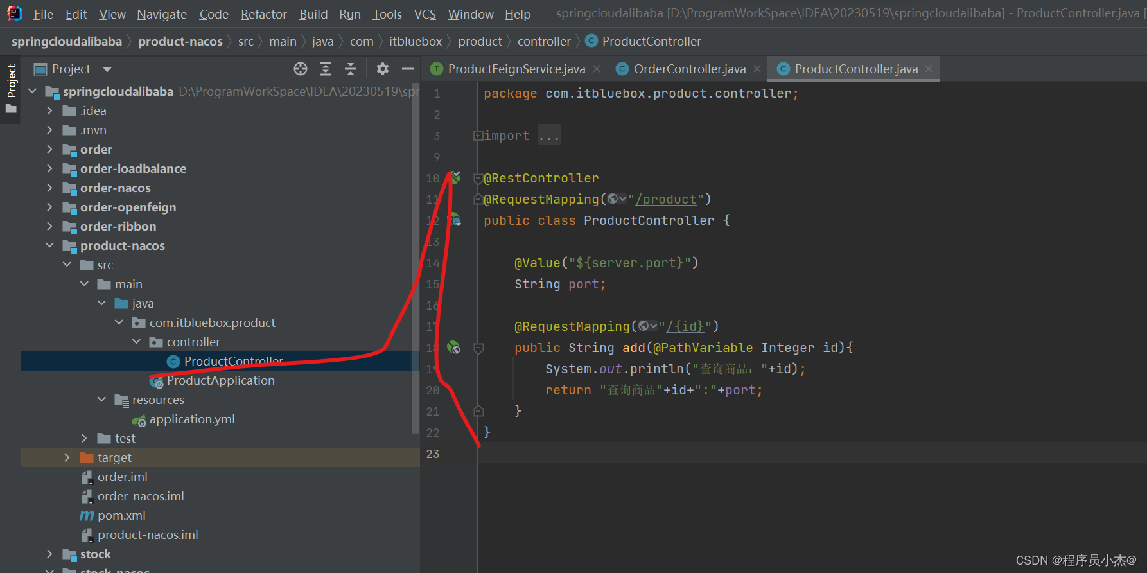
Task: Click the Select Opened File target icon
Action: coord(301,69)
